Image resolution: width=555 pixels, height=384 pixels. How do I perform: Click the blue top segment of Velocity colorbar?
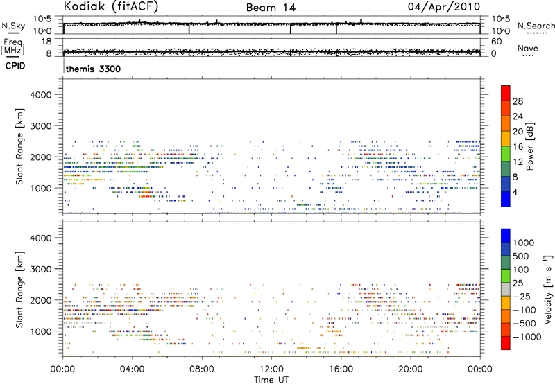pos(506,236)
